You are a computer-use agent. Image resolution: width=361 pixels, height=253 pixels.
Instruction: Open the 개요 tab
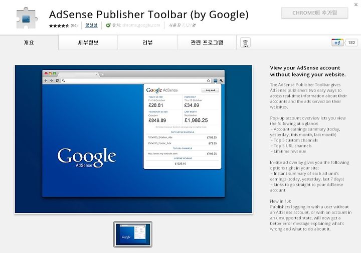click(x=29, y=42)
